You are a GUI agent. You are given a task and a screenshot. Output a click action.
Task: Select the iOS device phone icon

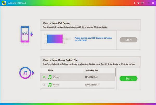point(25,34)
